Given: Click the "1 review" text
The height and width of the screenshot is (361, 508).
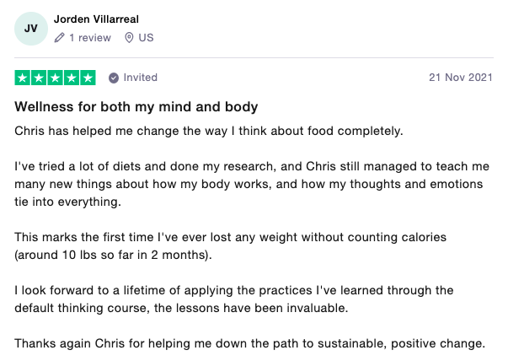Looking at the screenshot, I should click(x=91, y=38).
